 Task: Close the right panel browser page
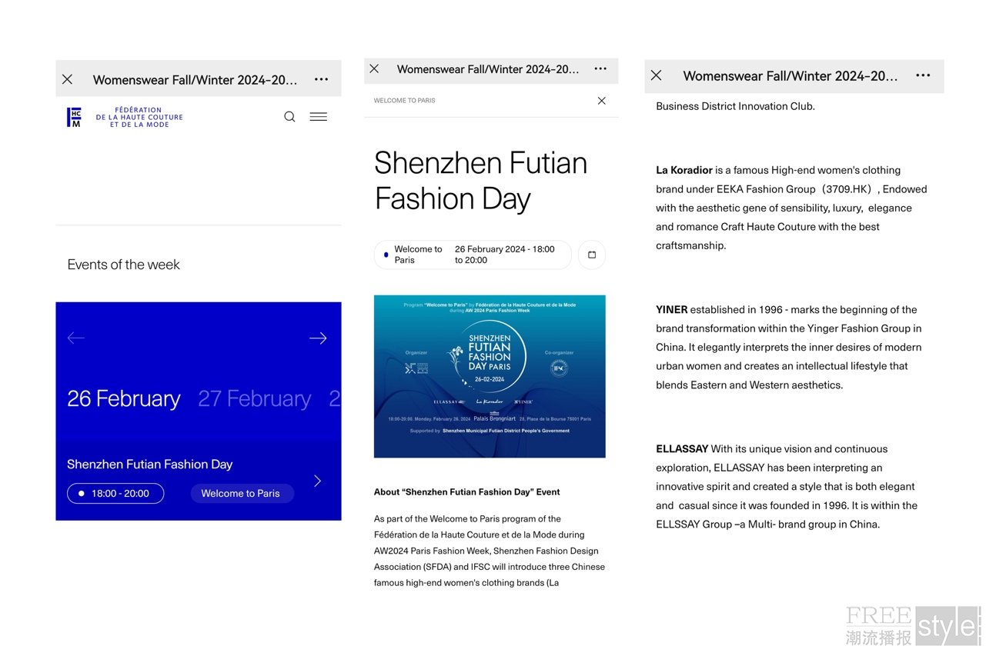[x=656, y=75]
